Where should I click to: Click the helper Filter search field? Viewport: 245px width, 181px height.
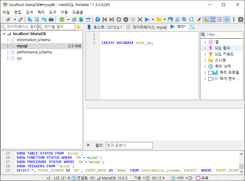click(222, 35)
